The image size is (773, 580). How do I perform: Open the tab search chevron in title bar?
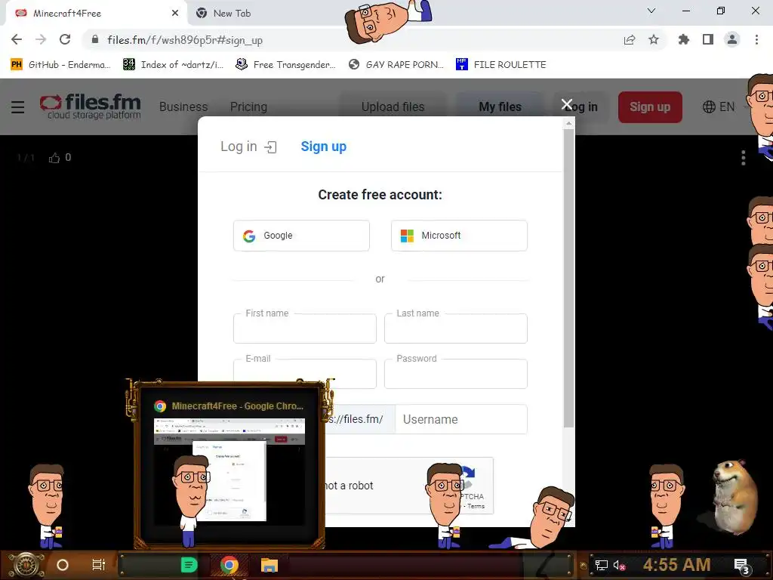tap(651, 11)
